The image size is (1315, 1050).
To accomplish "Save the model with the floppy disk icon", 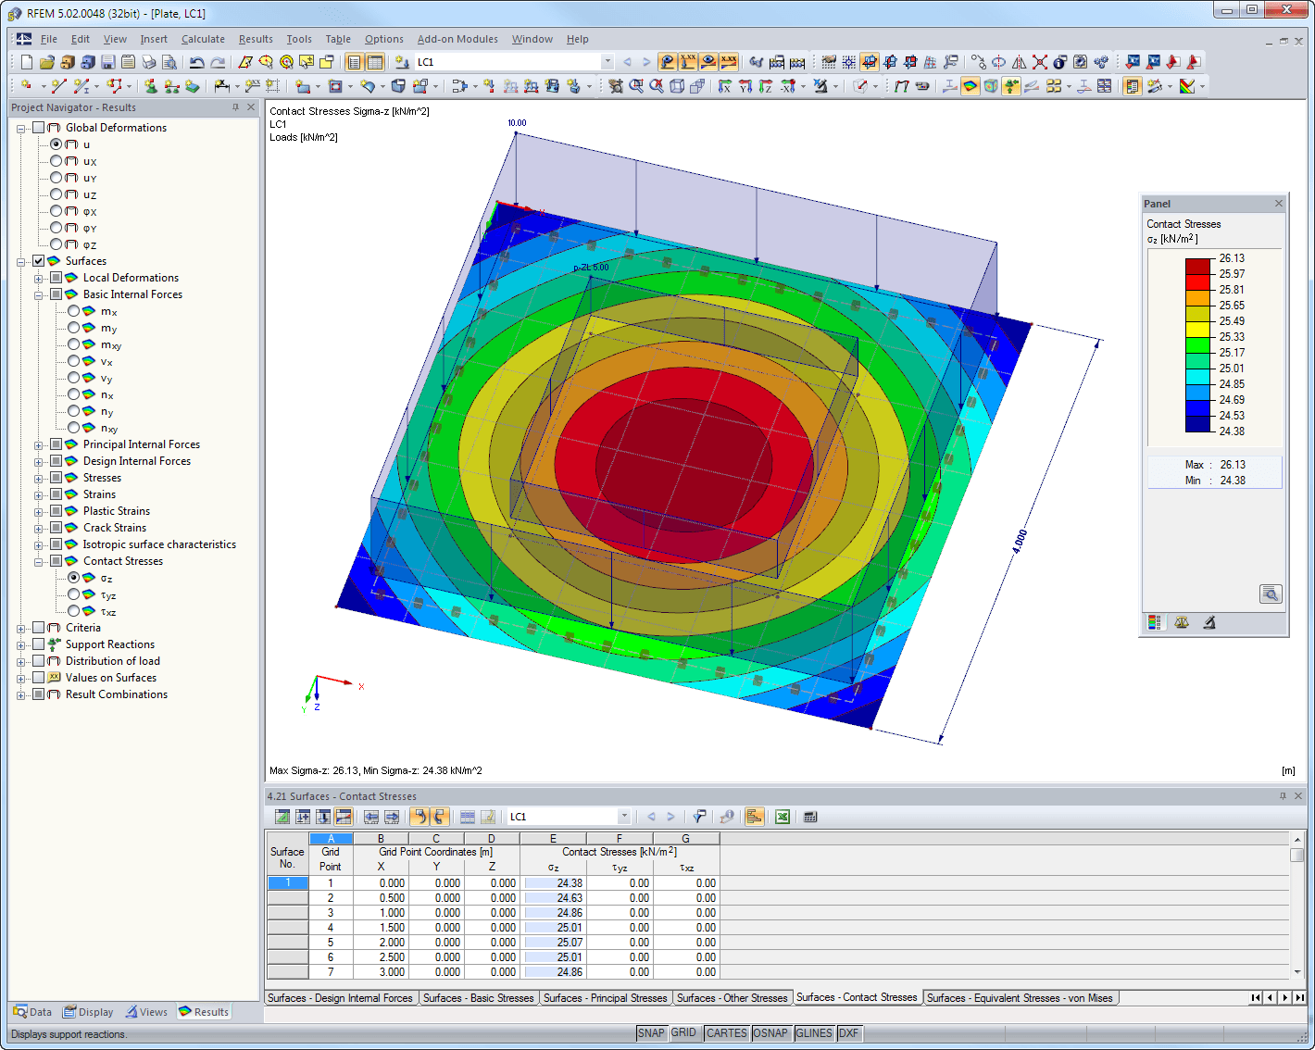I will coord(107,62).
